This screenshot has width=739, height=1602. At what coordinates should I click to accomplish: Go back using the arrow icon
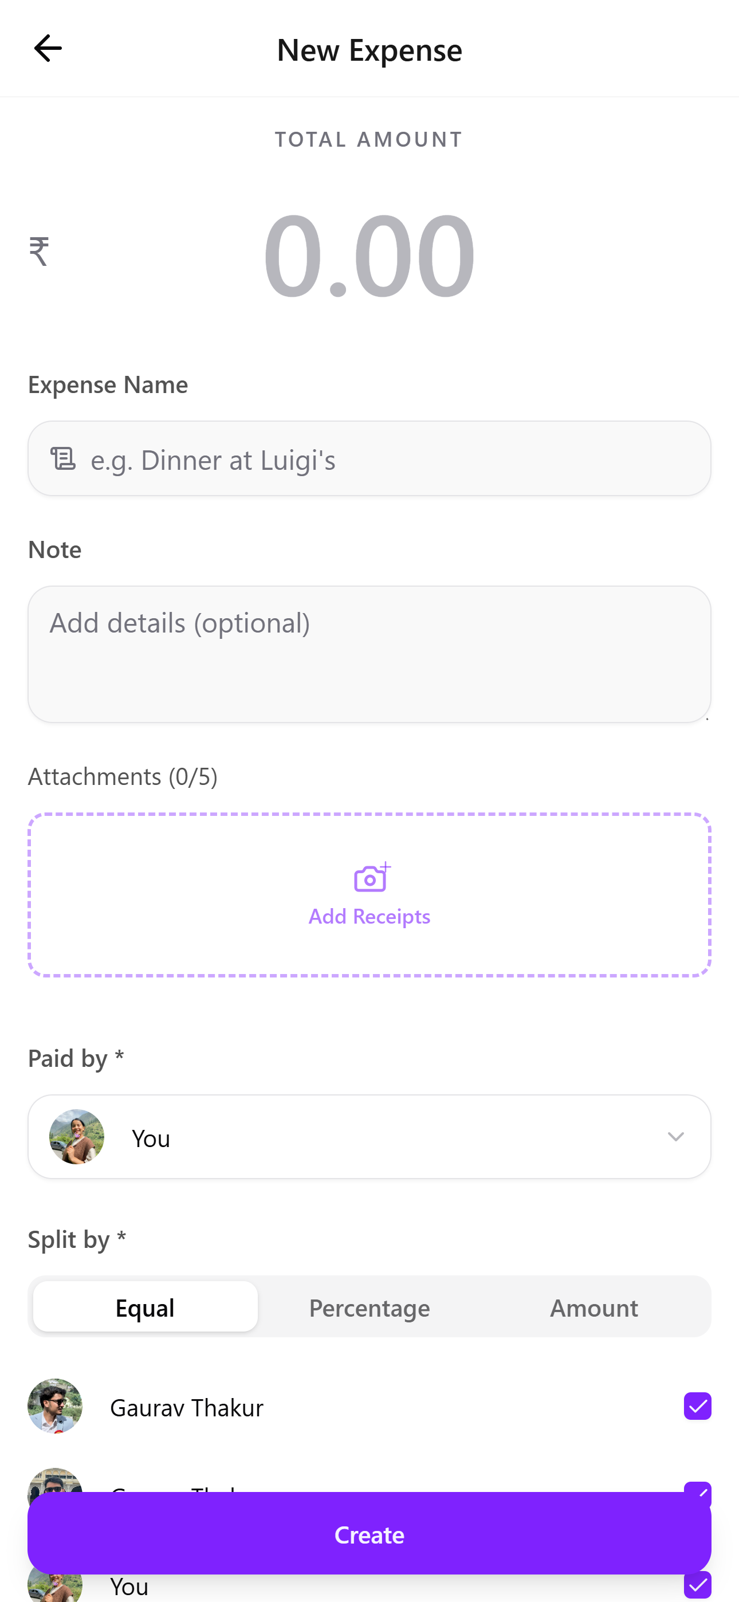point(48,49)
